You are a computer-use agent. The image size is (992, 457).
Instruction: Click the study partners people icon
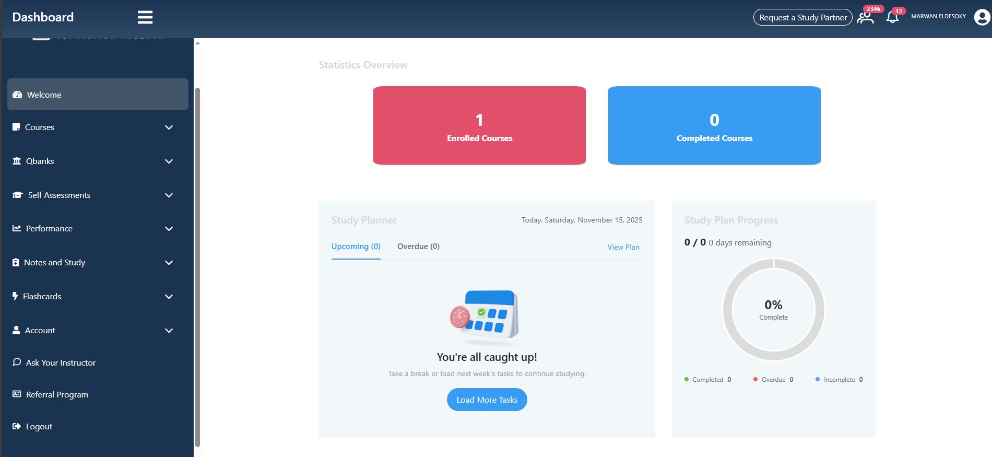pyautogui.click(x=865, y=18)
